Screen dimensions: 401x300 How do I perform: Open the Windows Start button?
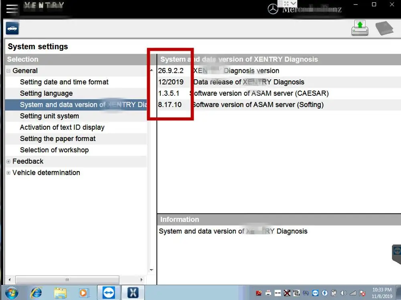tap(12, 293)
